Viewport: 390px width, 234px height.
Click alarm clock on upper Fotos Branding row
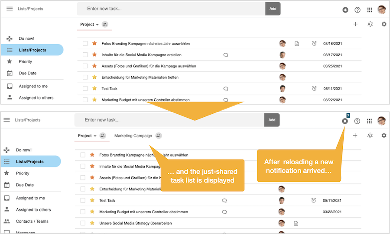click(x=314, y=43)
